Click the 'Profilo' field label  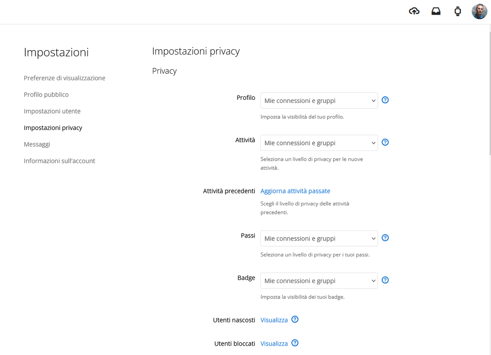click(246, 98)
